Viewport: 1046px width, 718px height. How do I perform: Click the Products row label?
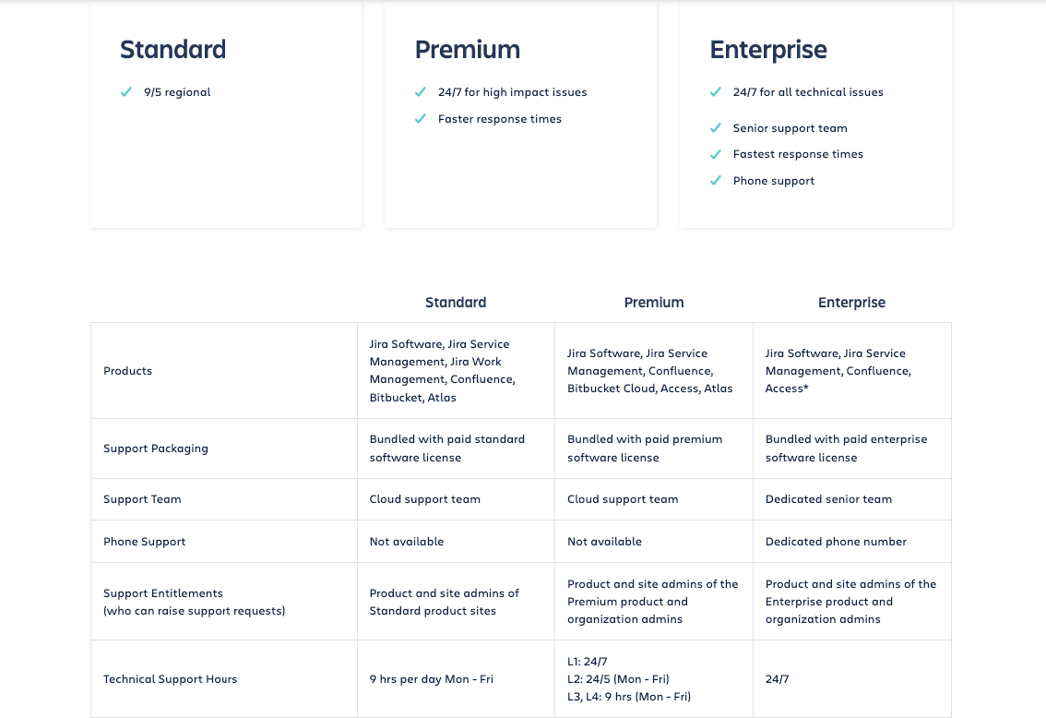pos(127,371)
